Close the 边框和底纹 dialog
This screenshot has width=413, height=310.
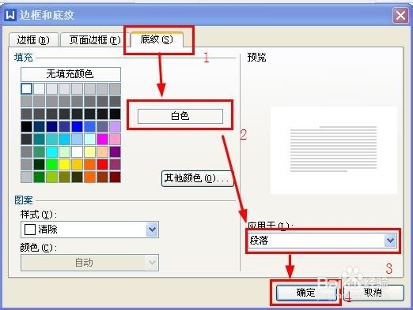point(400,16)
